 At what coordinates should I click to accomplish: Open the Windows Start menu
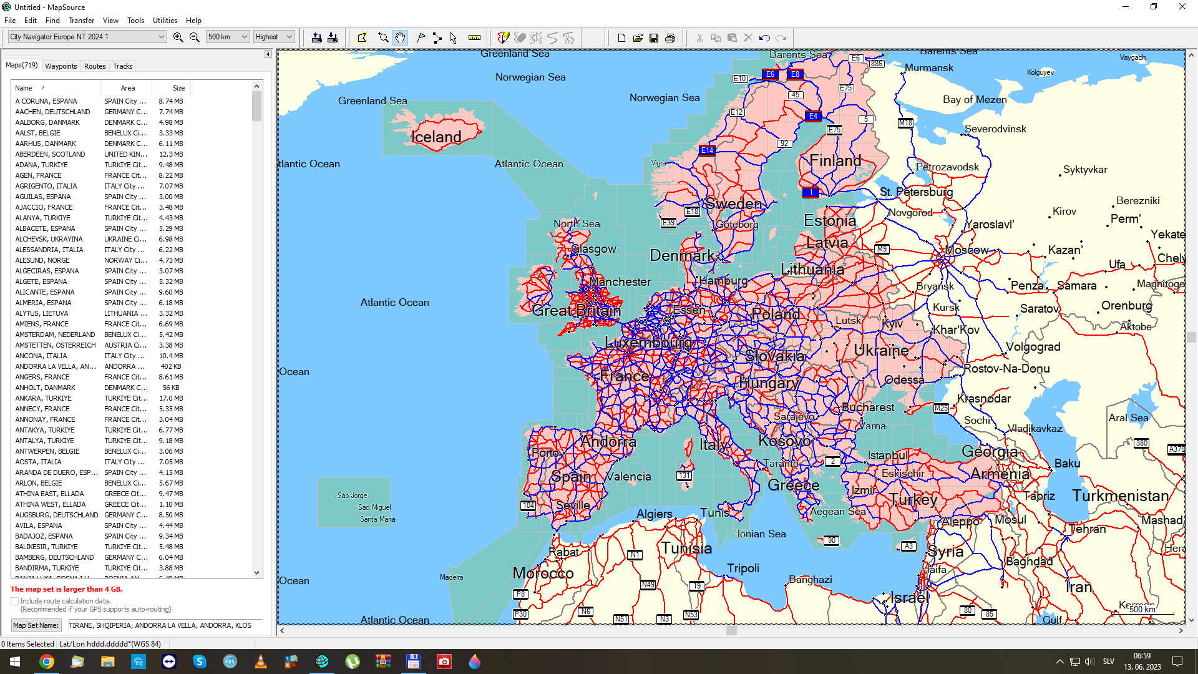(x=15, y=662)
